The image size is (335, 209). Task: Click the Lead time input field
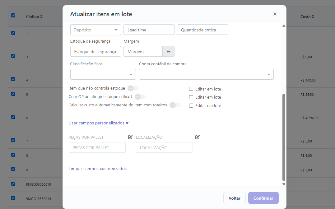tap(149, 30)
